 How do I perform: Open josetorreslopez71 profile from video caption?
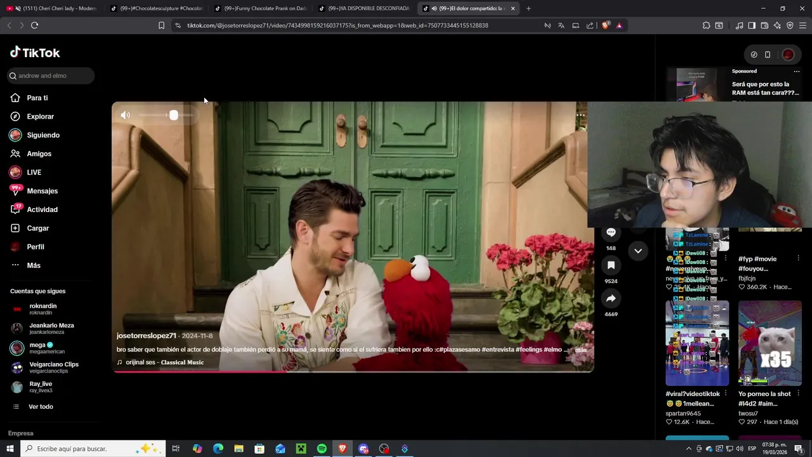click(146, 336)
